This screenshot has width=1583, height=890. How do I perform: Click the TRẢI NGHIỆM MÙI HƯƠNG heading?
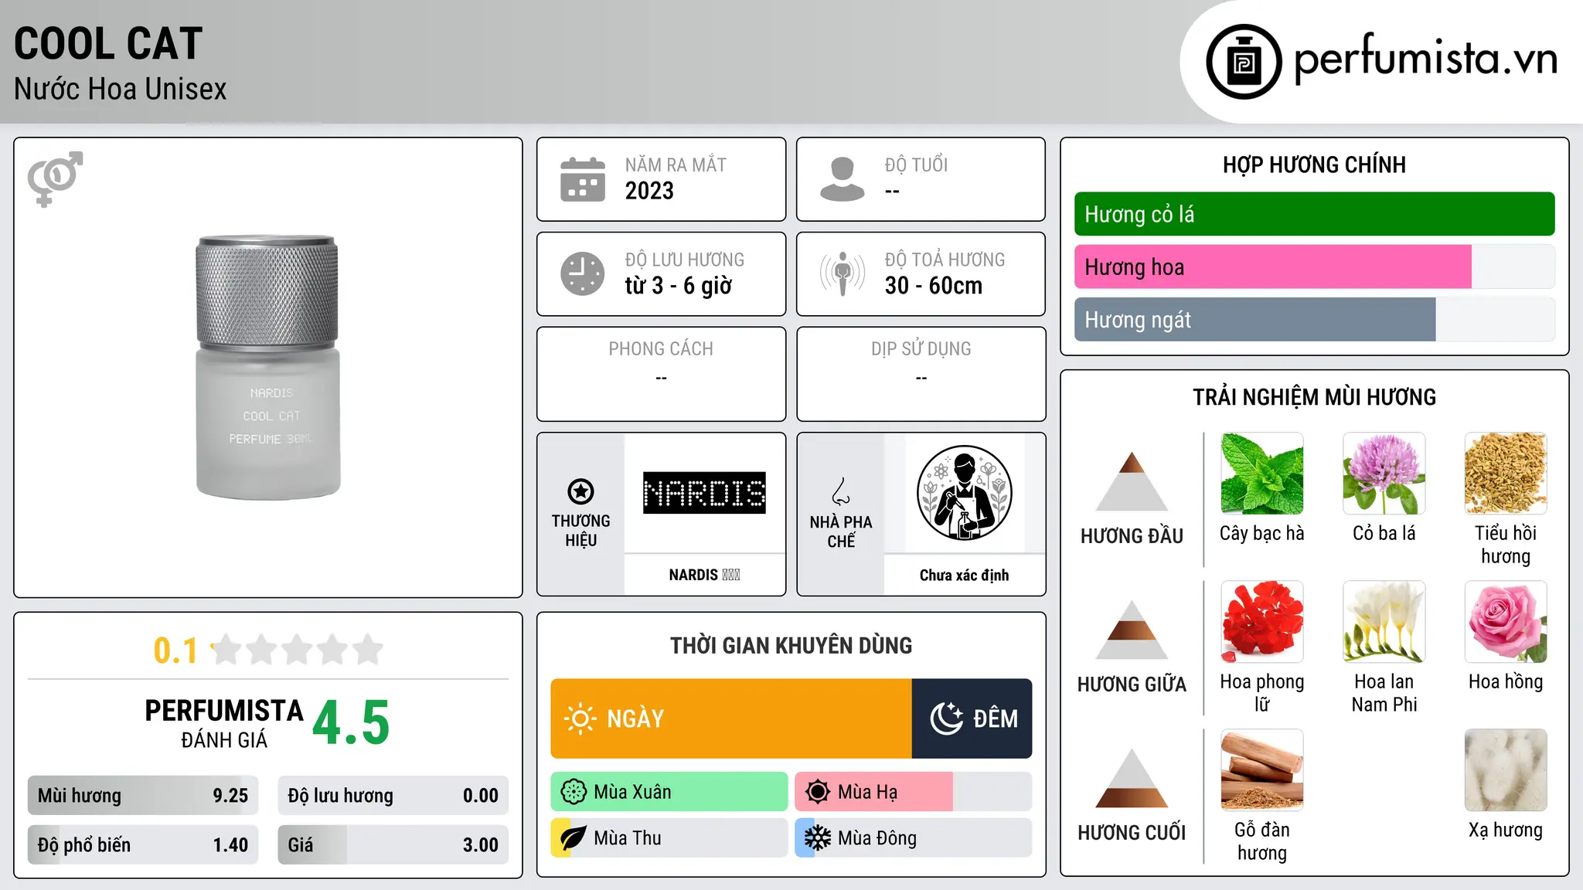click(x=1315, y=397)
